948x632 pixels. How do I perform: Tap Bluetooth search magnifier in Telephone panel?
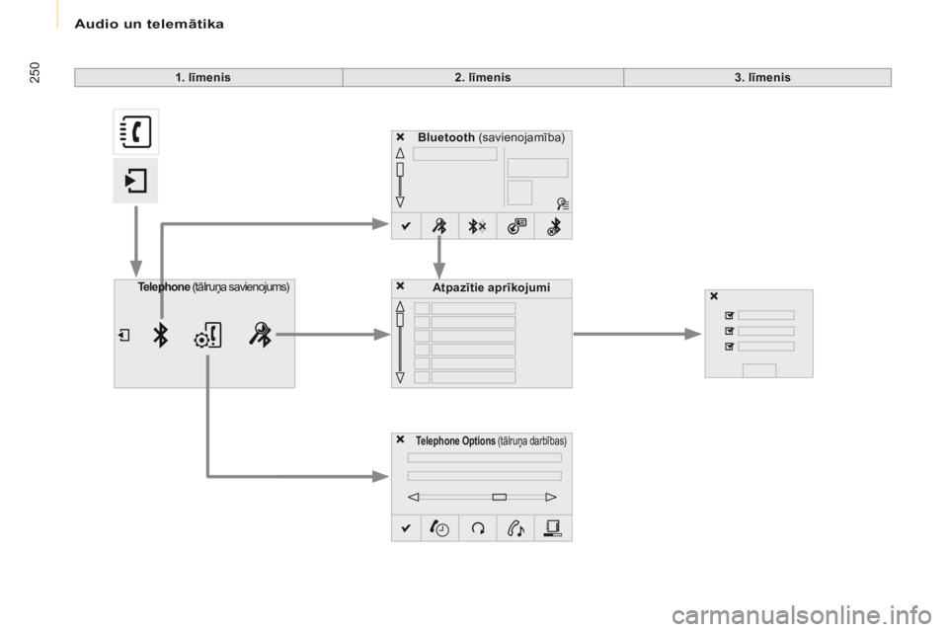262,336
